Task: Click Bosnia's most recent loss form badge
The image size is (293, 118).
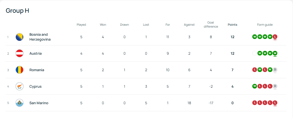Action: 275,37
